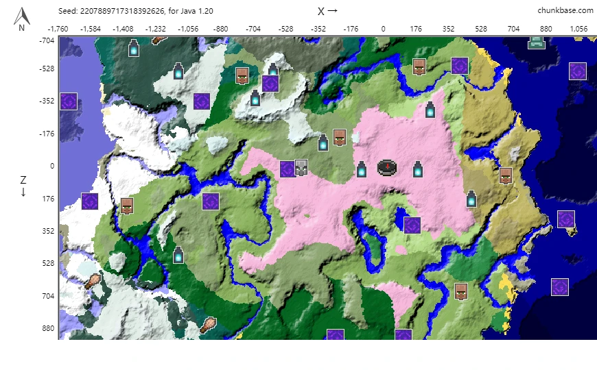Click the village marker on the eastern savanna coast
This screenshot has height=370, width=597.
506,175
